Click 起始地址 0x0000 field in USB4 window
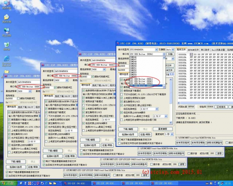This screenshot has width=233, height=186. [123, 66]
